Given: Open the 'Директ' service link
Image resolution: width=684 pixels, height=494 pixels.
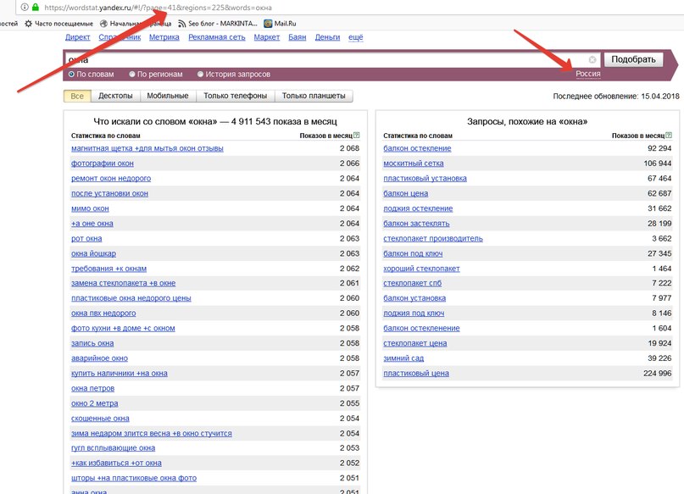Looking at the screenshot, I should 78,37.
